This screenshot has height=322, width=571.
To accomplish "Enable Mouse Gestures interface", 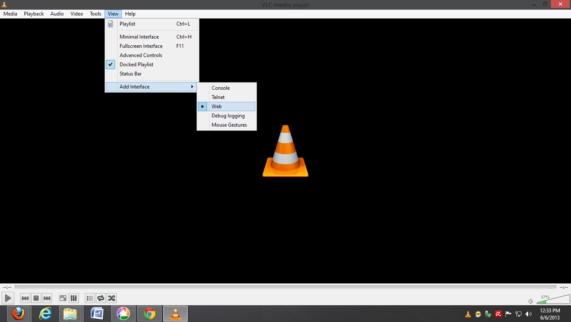I will [227, 125].
